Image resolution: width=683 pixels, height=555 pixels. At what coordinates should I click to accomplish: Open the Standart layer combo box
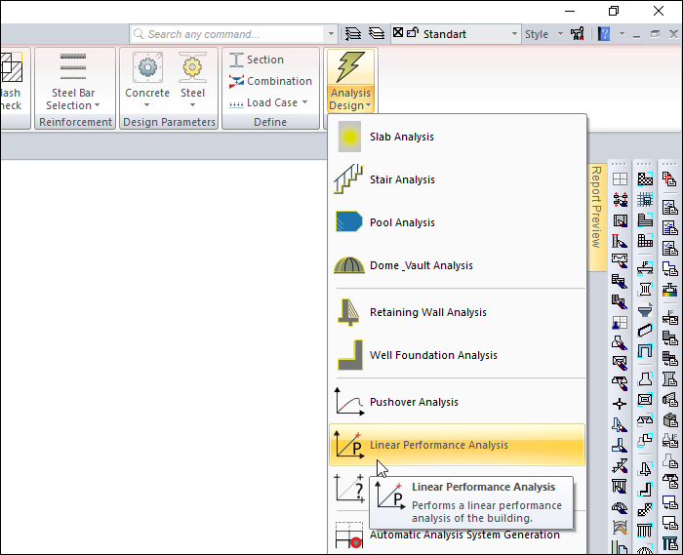coord(455,34)
